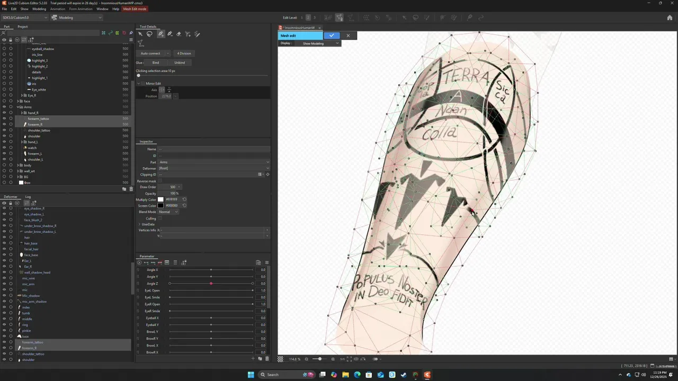
Task: Click the 1:1 zoom reset below canvas
Action: point(342,359)
